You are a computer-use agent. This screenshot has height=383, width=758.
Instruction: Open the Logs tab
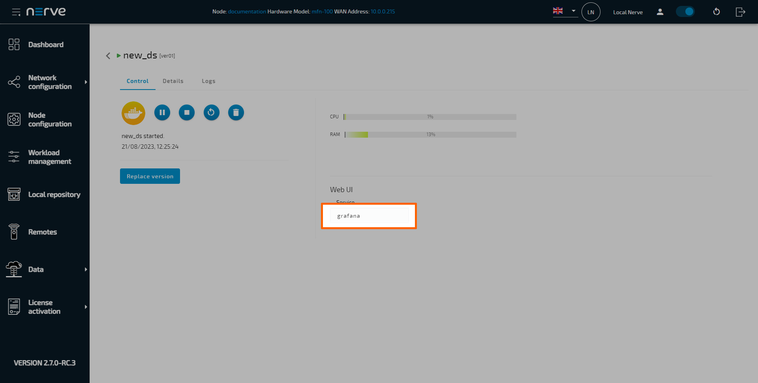208,81
